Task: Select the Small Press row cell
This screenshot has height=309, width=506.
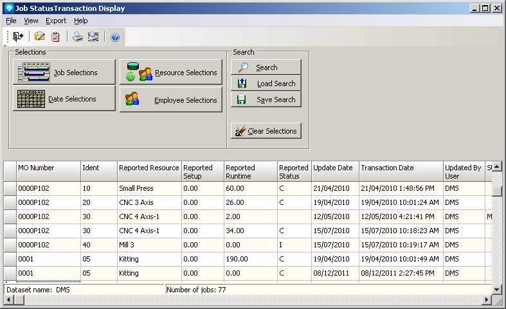Action: click(149, 189)
